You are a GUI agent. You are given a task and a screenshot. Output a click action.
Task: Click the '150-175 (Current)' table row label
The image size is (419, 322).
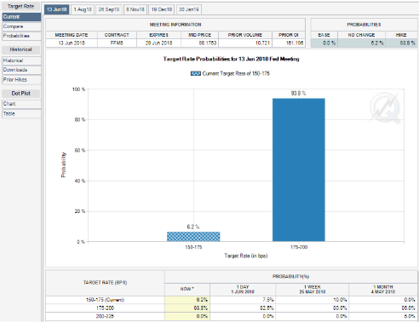pos(105,300)
